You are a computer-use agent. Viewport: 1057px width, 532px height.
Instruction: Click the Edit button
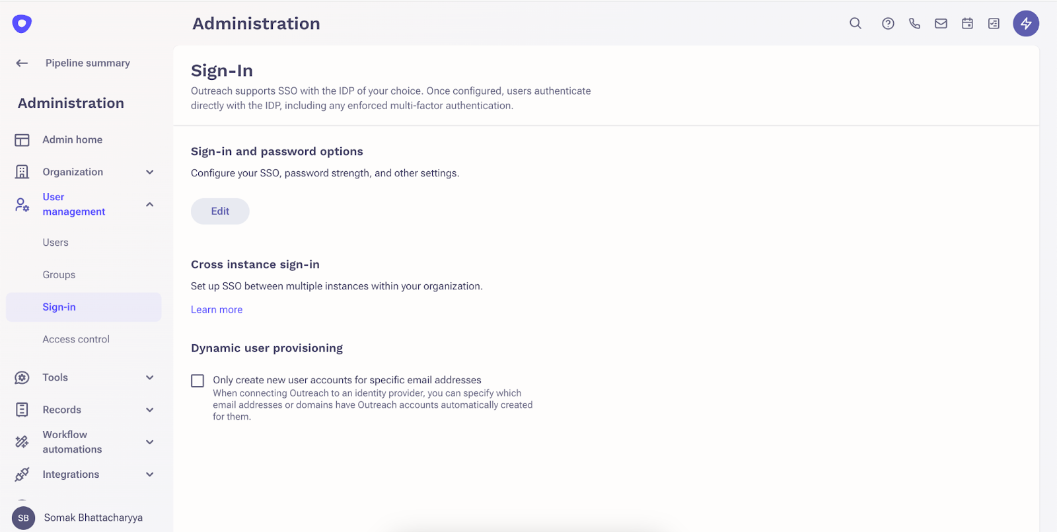(x=220, y=211)
